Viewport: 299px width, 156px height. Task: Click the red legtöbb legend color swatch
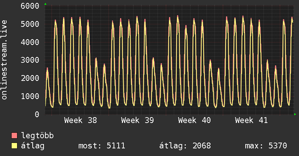click(x=15, y=136)
